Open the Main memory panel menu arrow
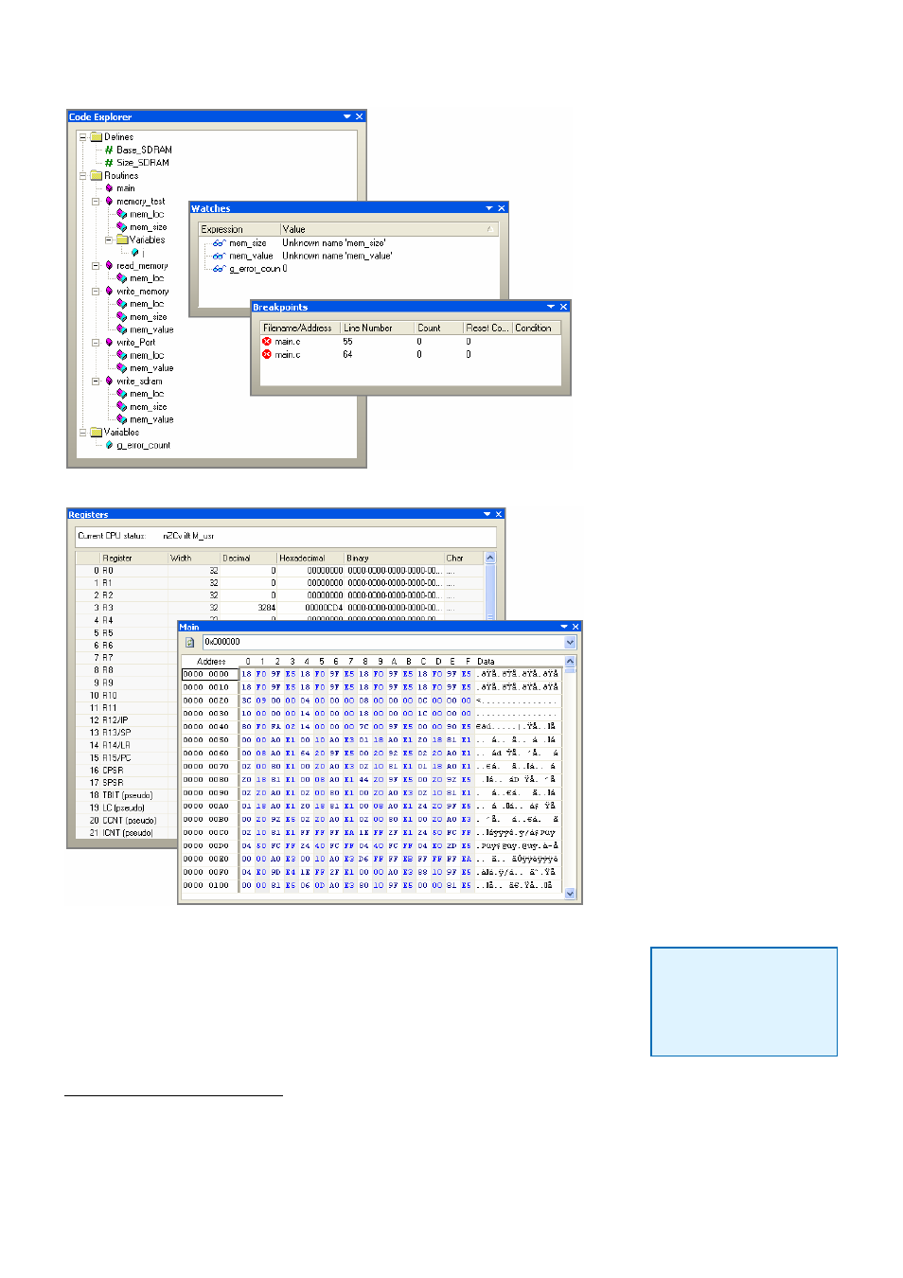Image resolution: width=903 pixels, height=1278 pixels. (563, 627)
